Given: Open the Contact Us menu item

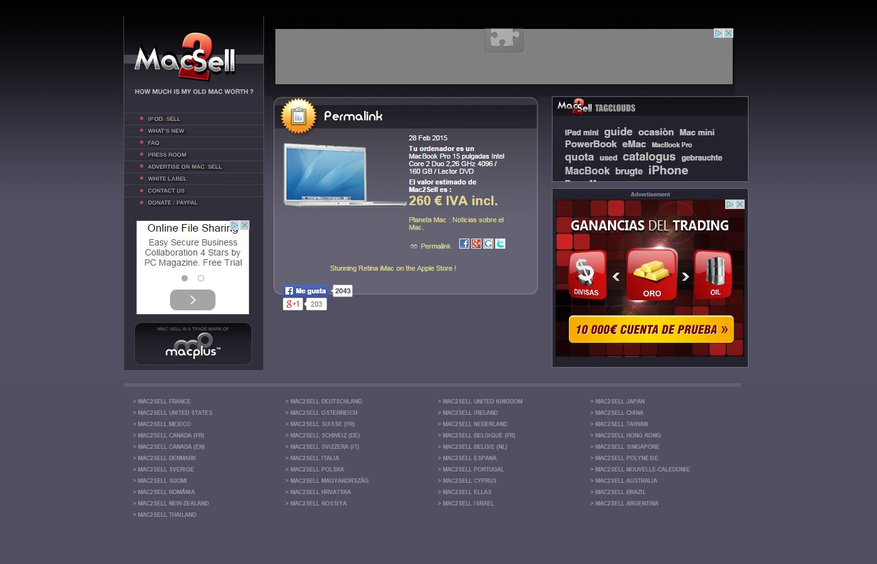Looking at the screenshot, I should click(166, 191).
